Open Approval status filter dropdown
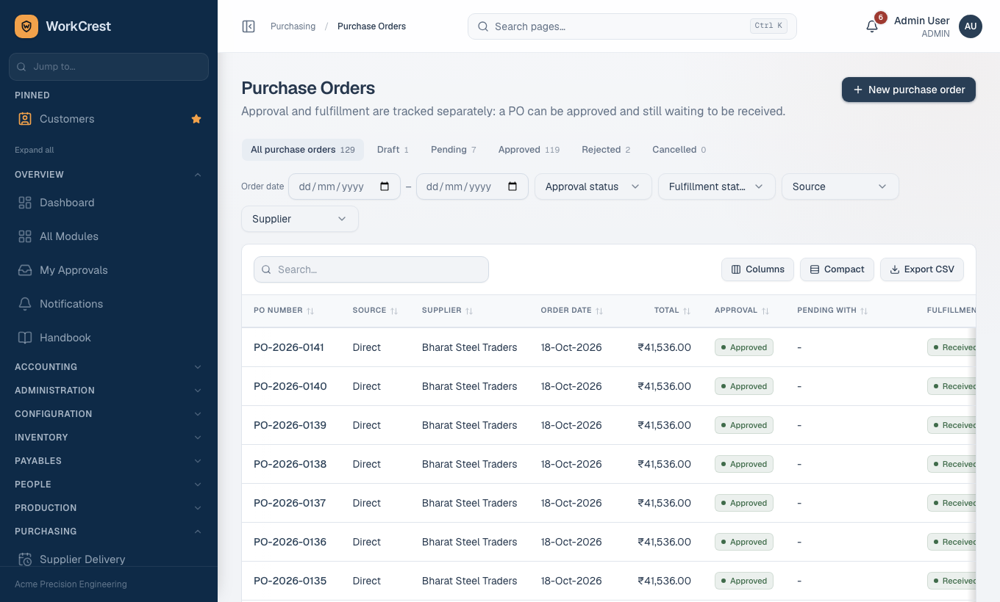 tap(593, 186)
